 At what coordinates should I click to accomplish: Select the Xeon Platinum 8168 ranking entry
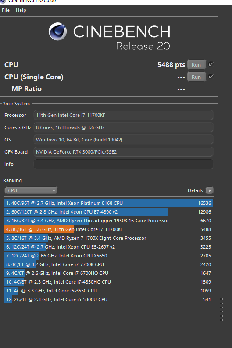click(x=109, y=203)
